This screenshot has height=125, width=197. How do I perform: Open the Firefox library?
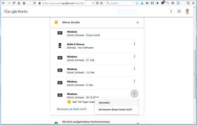(147, 3)
